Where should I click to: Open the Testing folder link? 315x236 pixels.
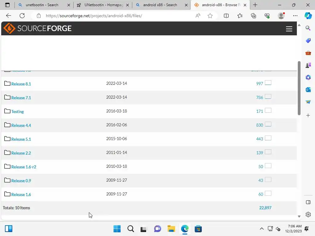point(18,112)
